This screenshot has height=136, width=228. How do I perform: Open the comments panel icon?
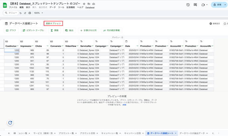pos(195,5)
